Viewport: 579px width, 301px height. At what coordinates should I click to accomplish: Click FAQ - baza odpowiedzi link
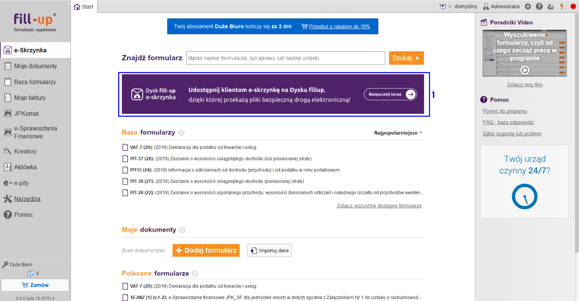point(508,122)
